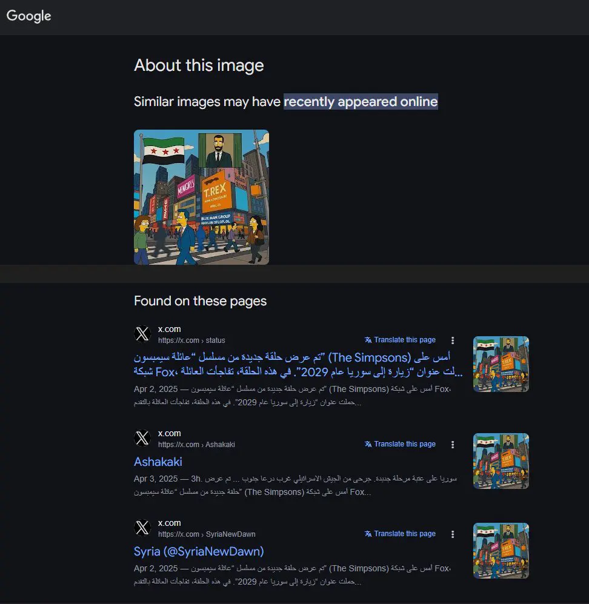Click the highlighted 'recently appeared online' text
The width and height of the screenshot is (589, 604).
click(x=361, y=102)
